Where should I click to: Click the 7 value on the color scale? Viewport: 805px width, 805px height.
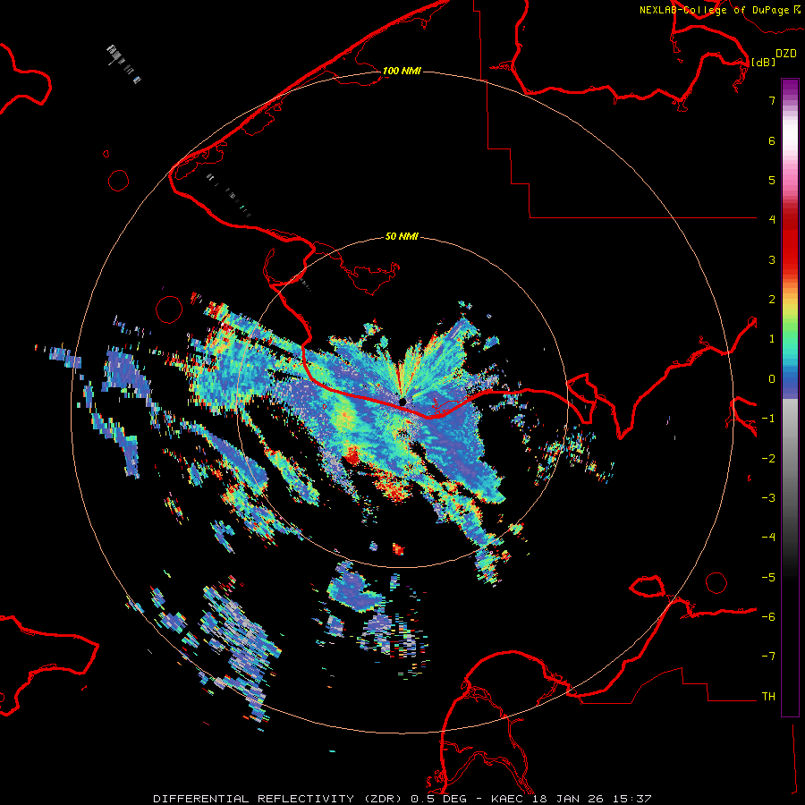pos(772,100)
